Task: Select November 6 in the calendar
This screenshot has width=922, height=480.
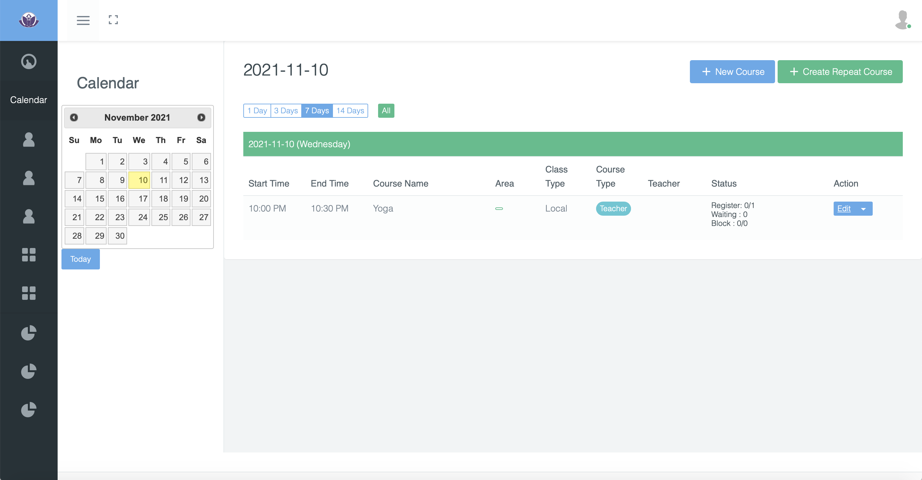Action: pos(201,161)
